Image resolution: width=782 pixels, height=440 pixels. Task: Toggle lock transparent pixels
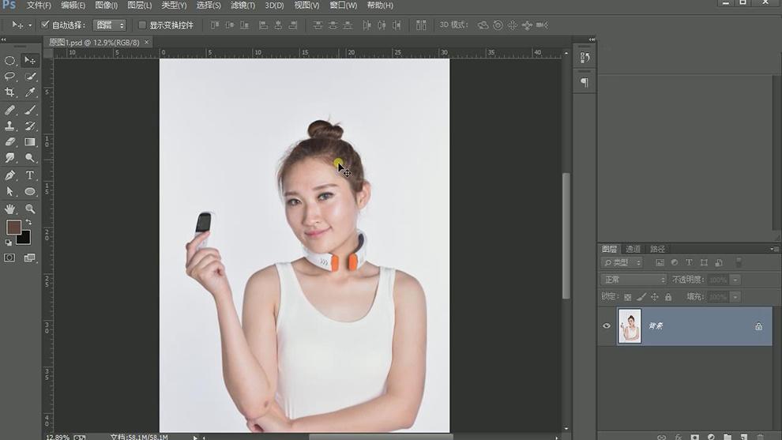pyautogui.click(x=627, y=297)
